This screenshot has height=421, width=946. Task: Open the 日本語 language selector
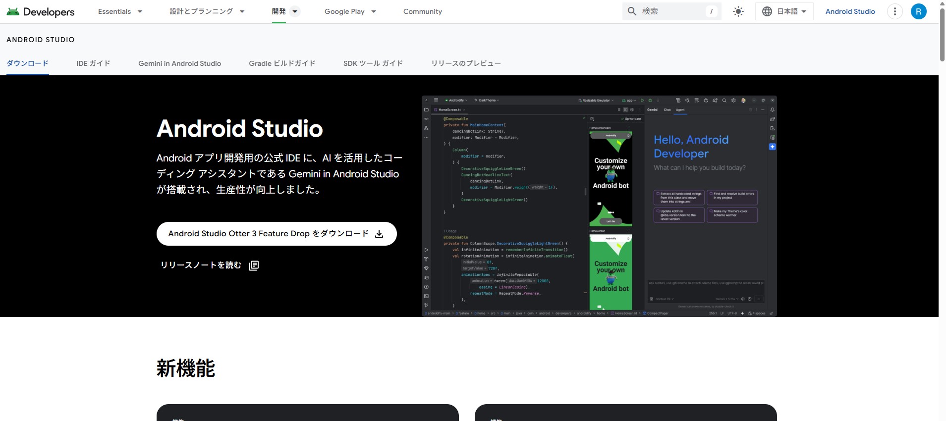[x=784, y=11]
